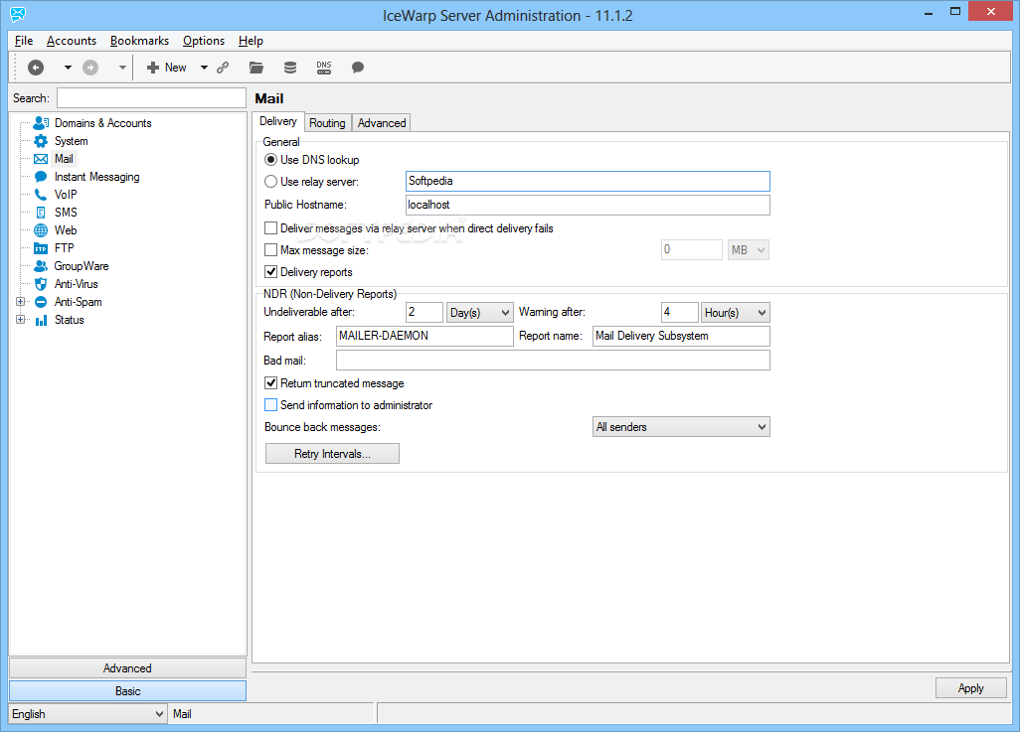Open the Day(s) unit dropdown
1020x732 pixels.
[x=480, y=313]
